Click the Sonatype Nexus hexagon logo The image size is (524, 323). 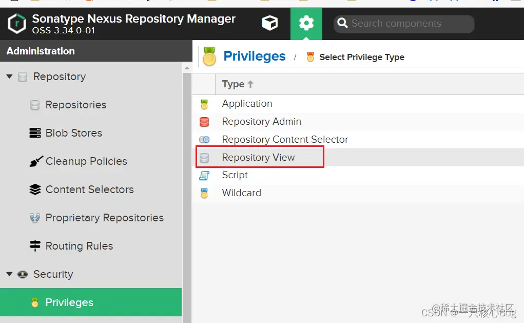pos(17,24)
